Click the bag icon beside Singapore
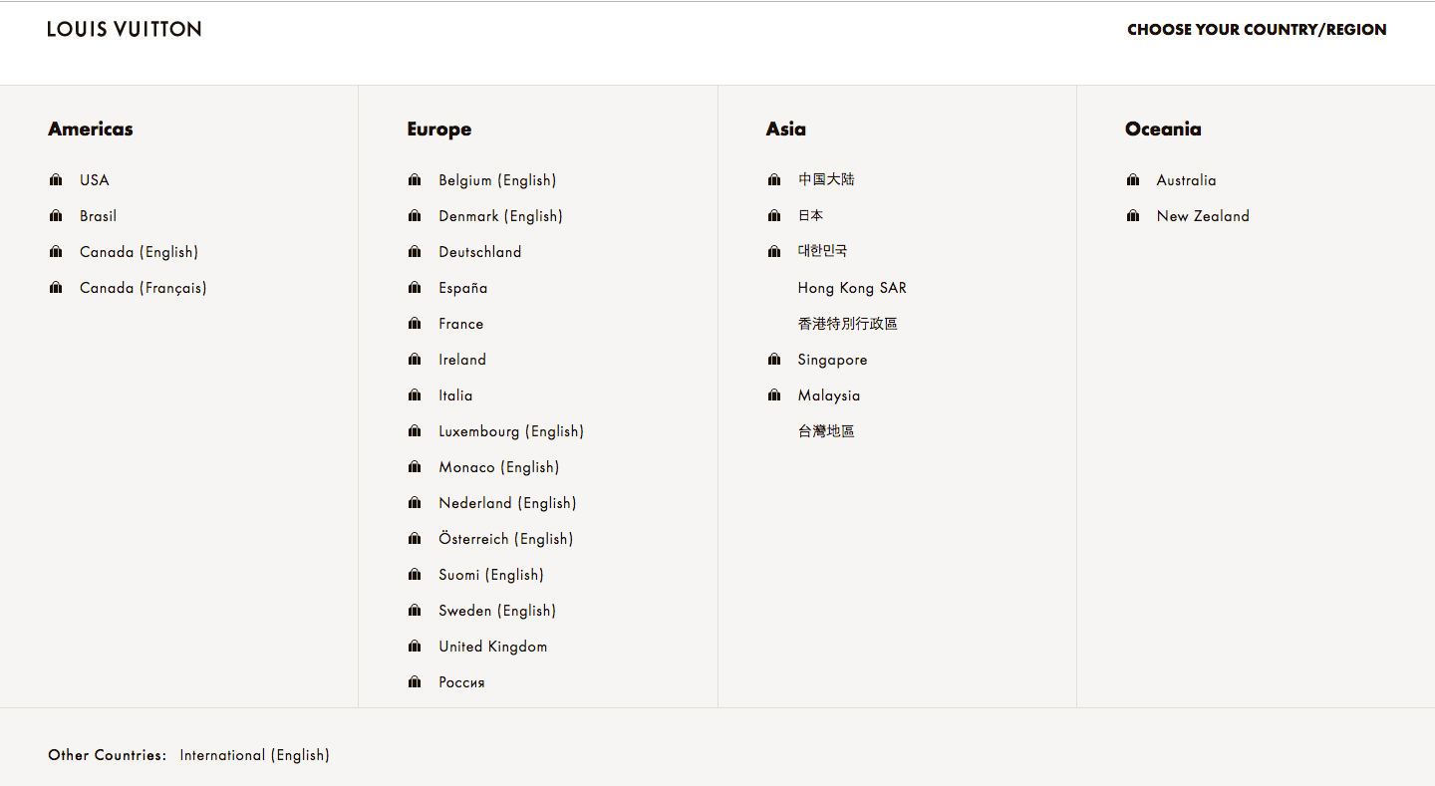Screen dimensions: 1435x786 pyautogui.click(x=774, y=360)
